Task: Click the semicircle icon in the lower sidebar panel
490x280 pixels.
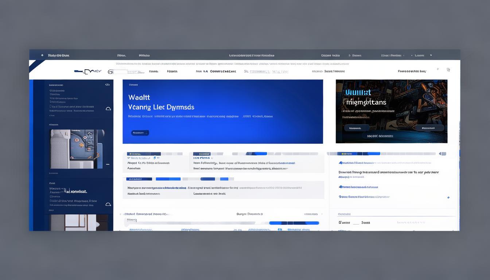Action: (x=108, y=205)
